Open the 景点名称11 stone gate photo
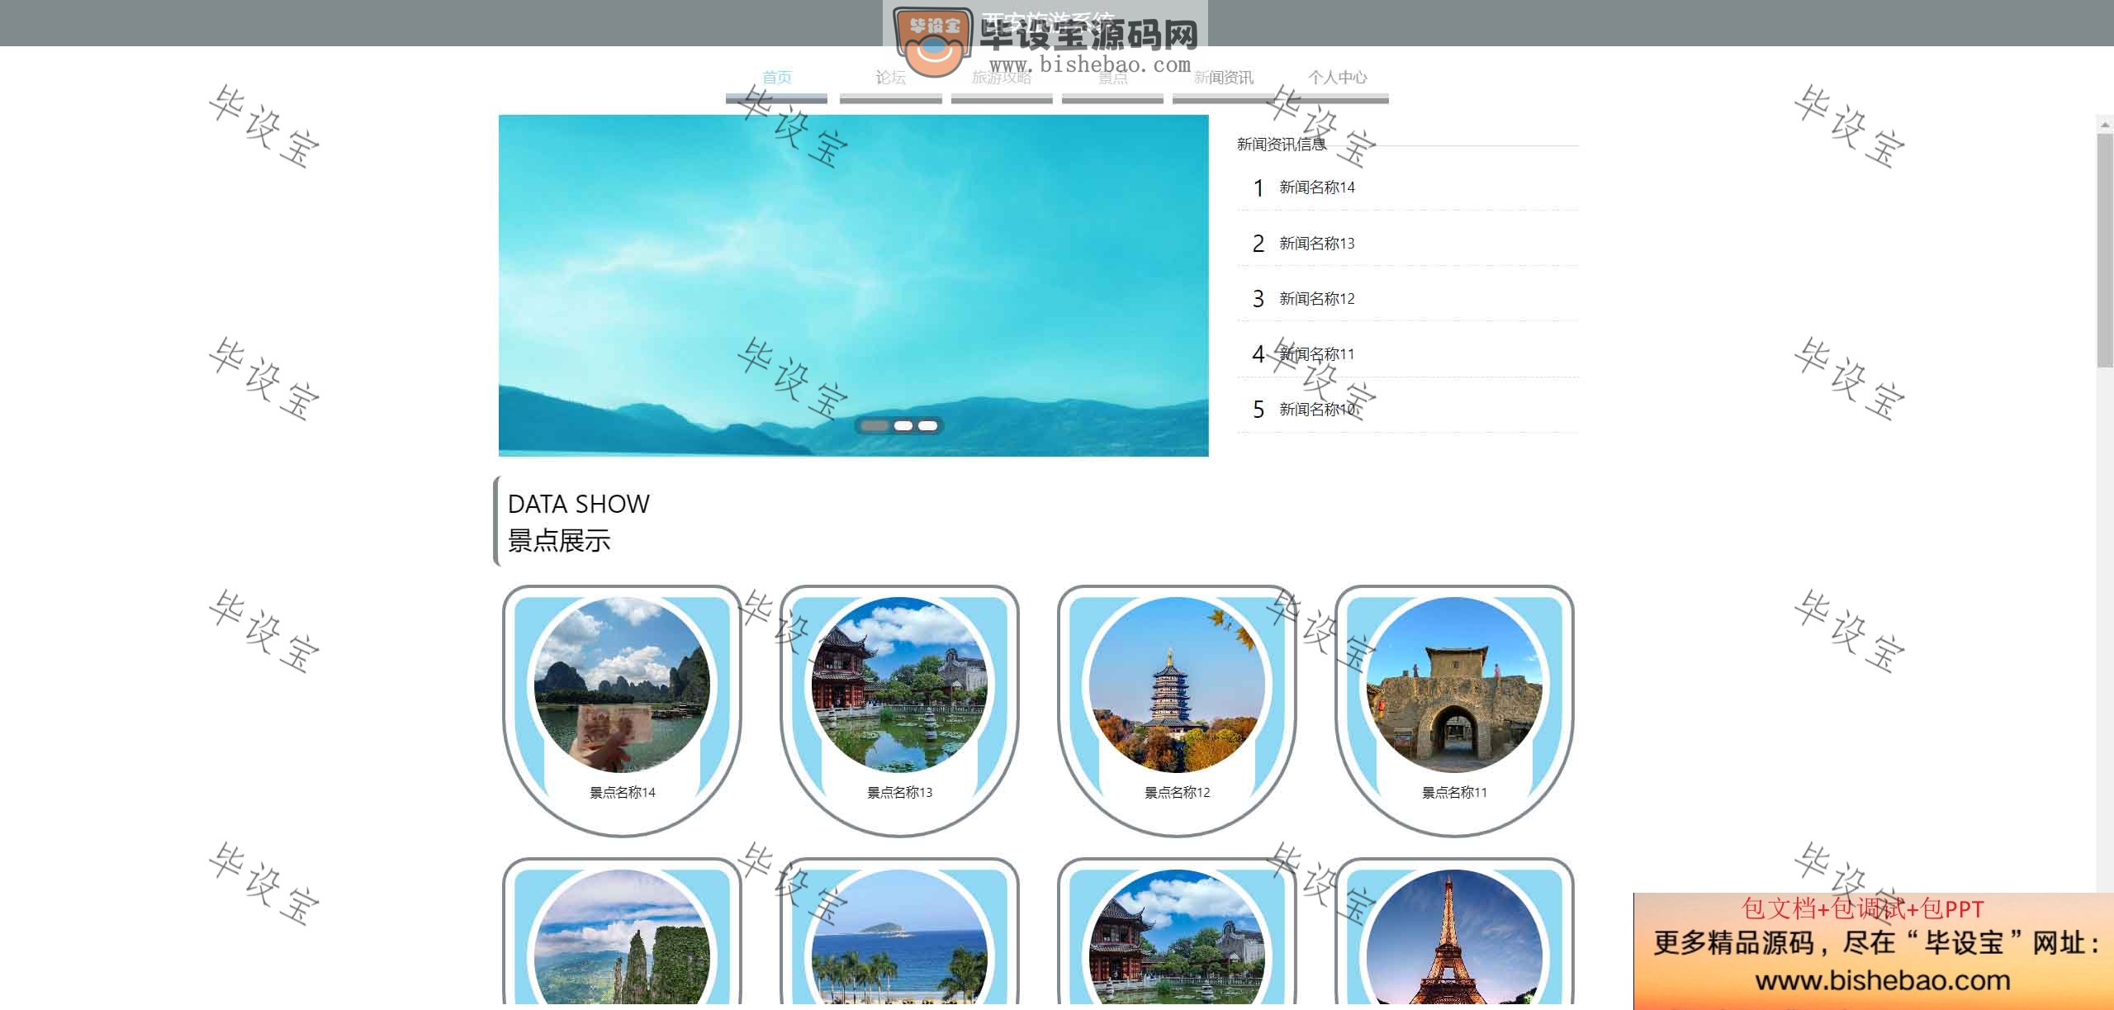Image resolution: width=2114 pixels, height=1010 pixels. coord(1454,685)
